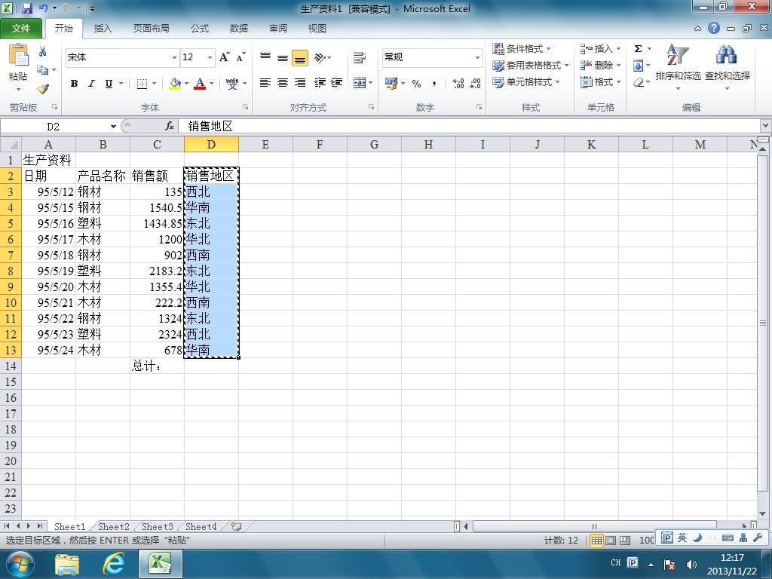Screen dimensions: 772x579
Task: Open the Excel Help question mark
Action: [714, 28]
